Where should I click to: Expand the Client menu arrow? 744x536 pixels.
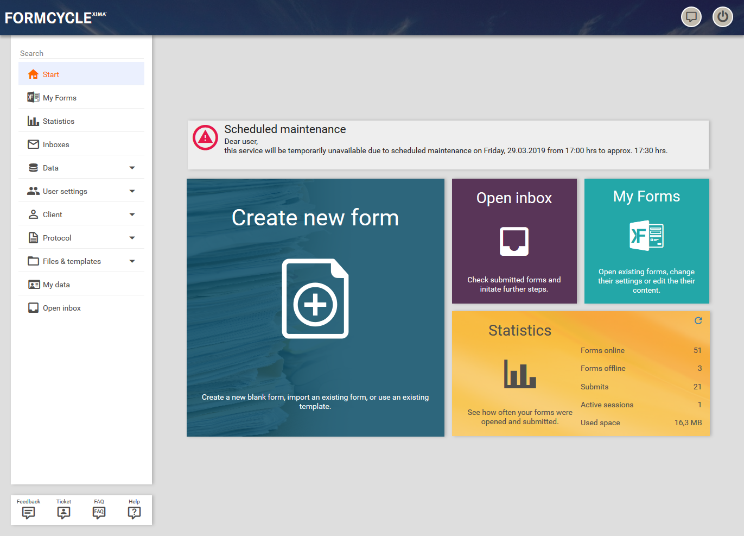click(132, 215)
